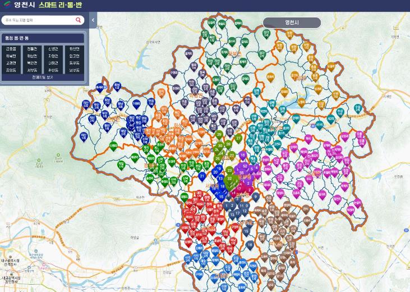Viewport: 410px width, 292px height.
Task: Click the purple map marker numbered 16
Action: (242, 154)
